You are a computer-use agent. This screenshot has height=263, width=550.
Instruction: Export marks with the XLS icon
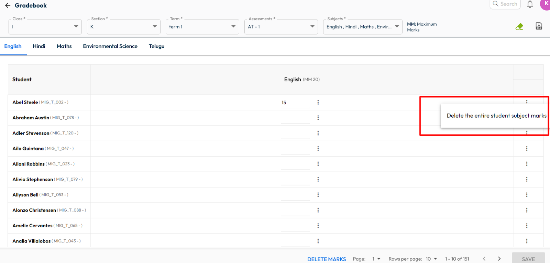(539, 26)
